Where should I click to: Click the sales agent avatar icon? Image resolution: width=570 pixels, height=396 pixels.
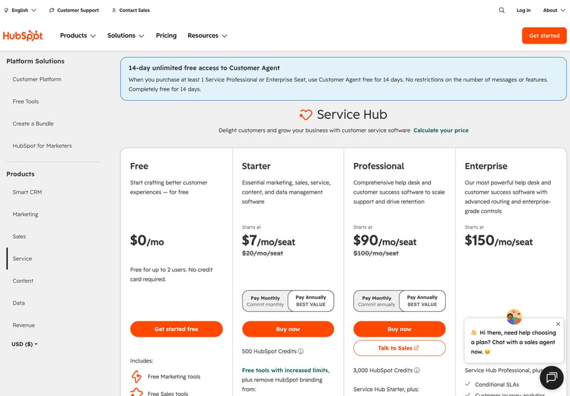(514, 317)
